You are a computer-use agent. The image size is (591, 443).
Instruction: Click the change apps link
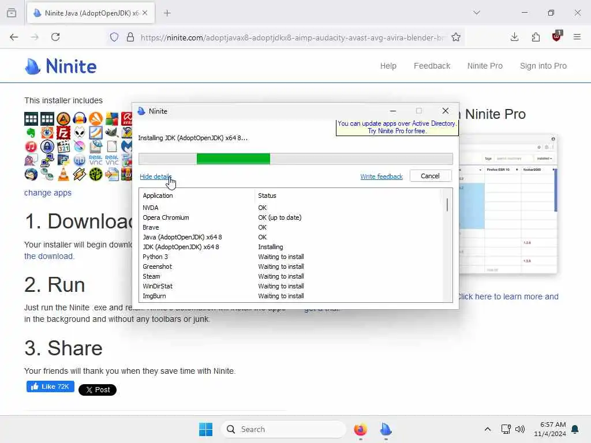coord(48,193)
